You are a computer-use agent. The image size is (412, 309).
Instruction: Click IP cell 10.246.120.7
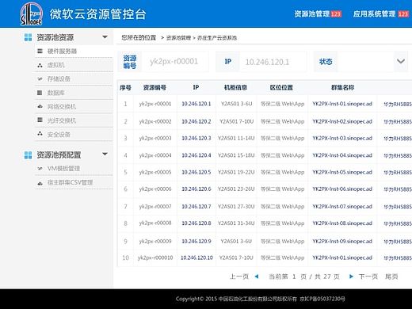(196, 206)
